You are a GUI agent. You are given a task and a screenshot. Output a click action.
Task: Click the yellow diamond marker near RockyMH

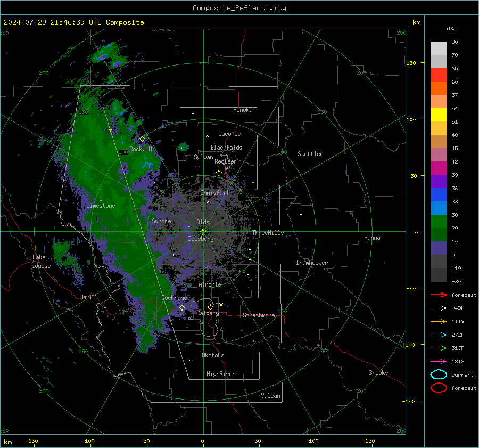142,139
